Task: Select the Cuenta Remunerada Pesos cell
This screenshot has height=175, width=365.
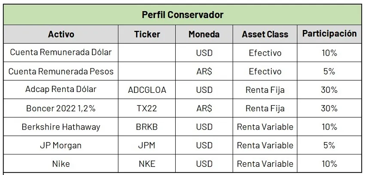Action: click(61, 71)
